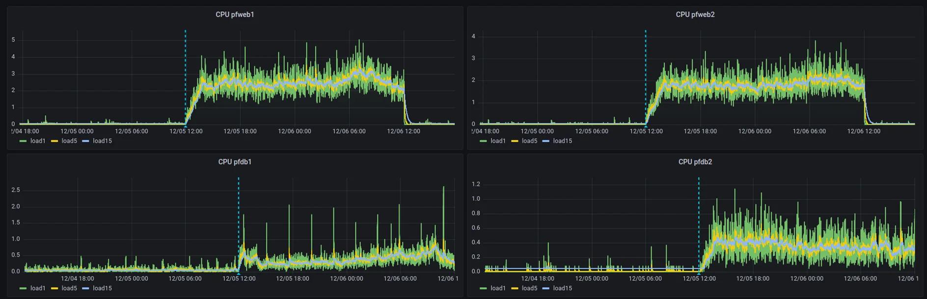
Task: Select annotation marker below dashed line in CPU pfdb2
Action: tap(699, 273)
